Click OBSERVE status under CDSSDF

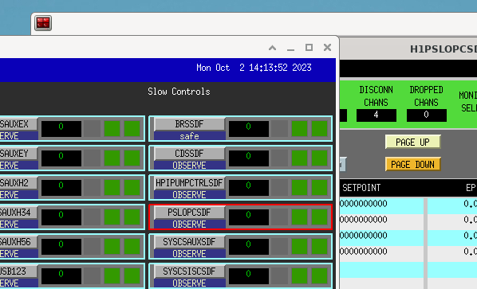(189, 166)
